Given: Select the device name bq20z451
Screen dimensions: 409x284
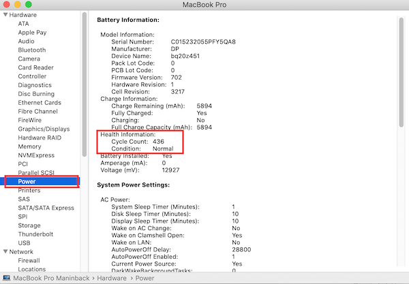Looking at the screenshot, I should (x=185, y=56).
